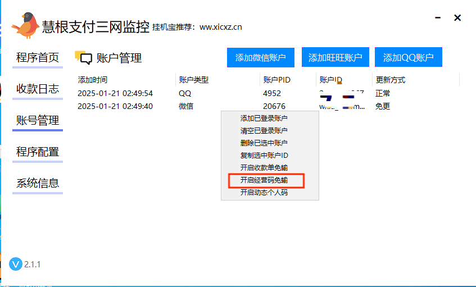Open the 系统信息 tab
This screenshot has height=287, width=476.
click(38, 183)
